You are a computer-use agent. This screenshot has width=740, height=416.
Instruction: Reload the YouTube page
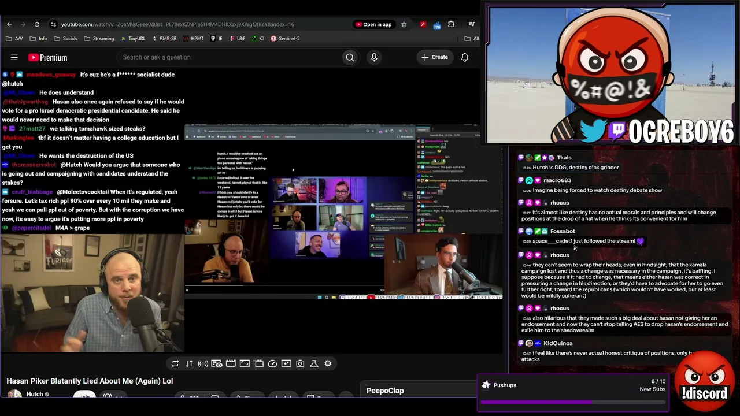pos(37,24)
